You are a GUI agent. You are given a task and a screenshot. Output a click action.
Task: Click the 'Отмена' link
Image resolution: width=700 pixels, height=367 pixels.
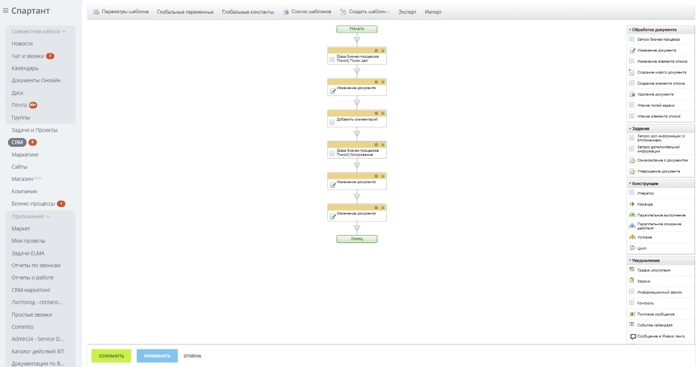coord(192,356)
